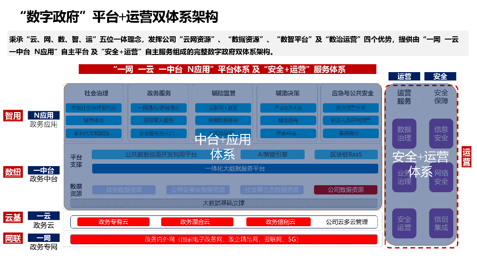477x268 pixels.
Task: Select the 公司数据资源 dark red box
Action: 345,190
